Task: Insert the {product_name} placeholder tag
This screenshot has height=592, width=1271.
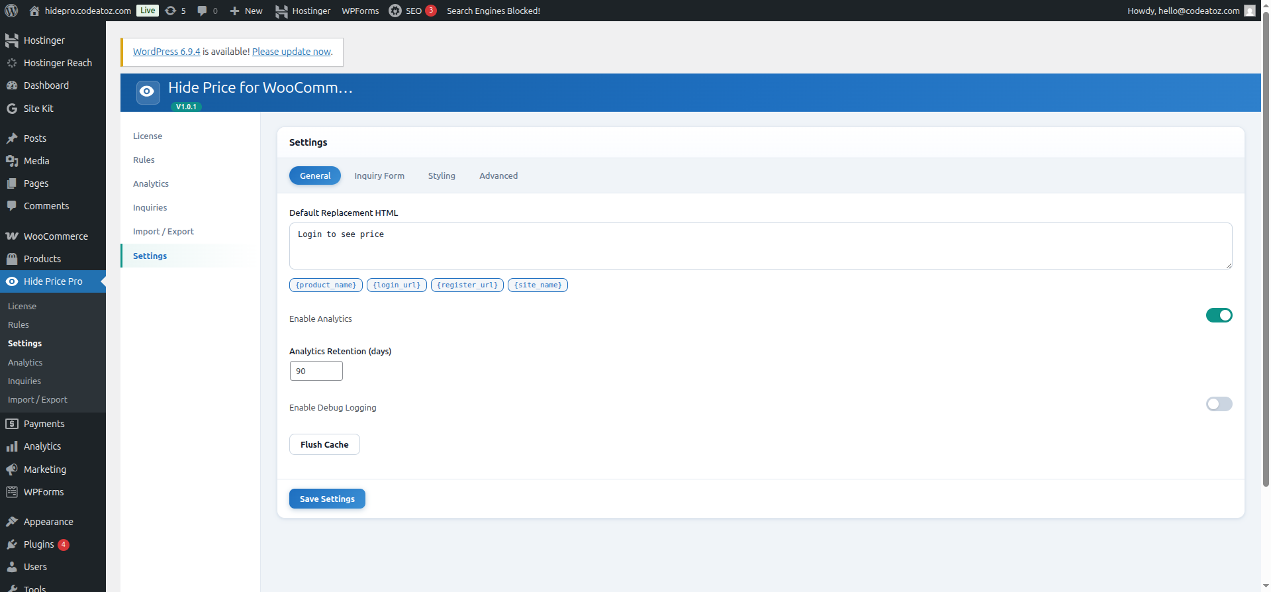Action: coord(326,285)
